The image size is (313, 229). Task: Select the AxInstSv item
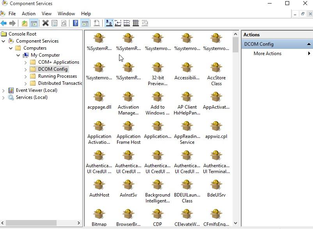(x=128, y=188)
